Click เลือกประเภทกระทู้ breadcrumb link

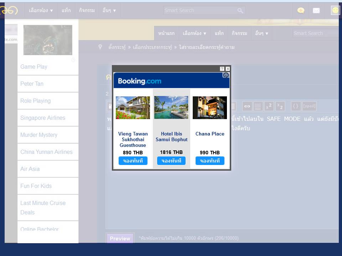(x=152, y=47)
